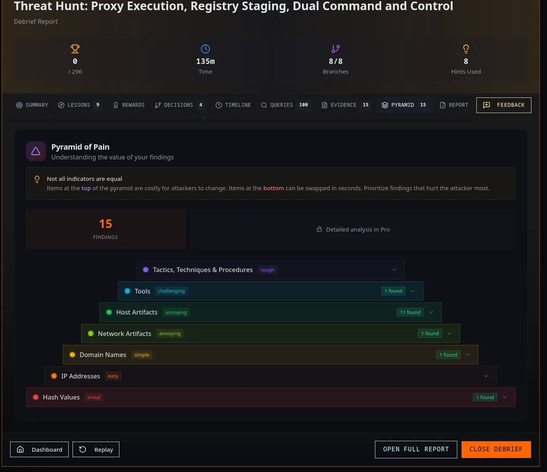The width and height of the screenshot is (547, 472).
Task: Click the Hints Used lightbulb icon
Action: pos(466,49)
